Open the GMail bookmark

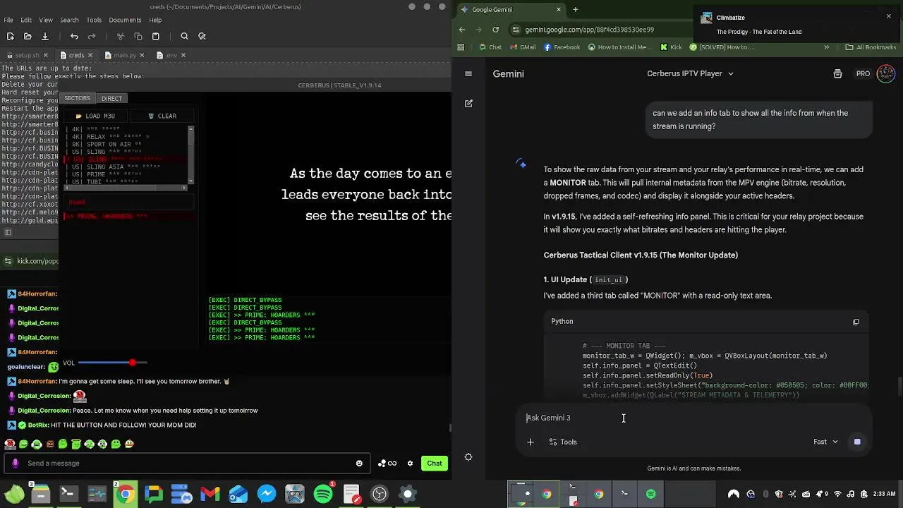tap(522, 47)
